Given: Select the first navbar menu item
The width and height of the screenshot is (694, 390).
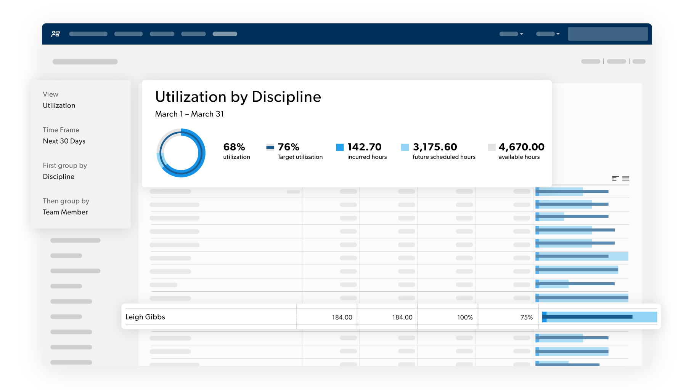Looking at the screenshot, I should pyautogui.click(x=88, y=34).
